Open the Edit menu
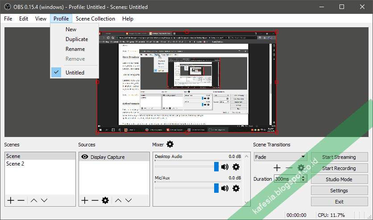This screenshot has height=220, width=373. (24, 19)
